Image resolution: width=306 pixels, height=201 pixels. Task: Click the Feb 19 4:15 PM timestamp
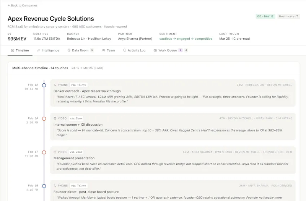(x=32, y=188)
